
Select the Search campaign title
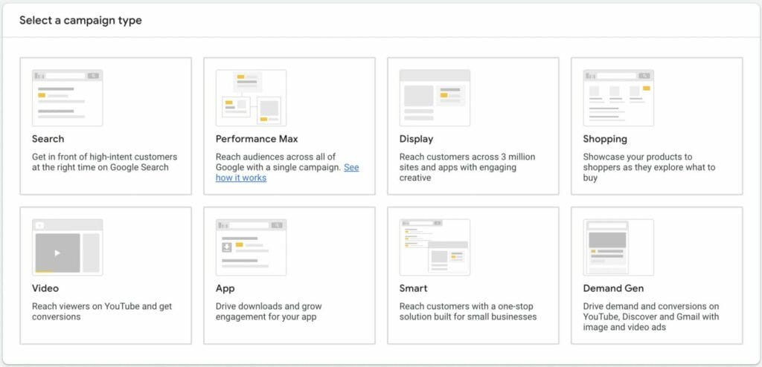coord(48,139)
